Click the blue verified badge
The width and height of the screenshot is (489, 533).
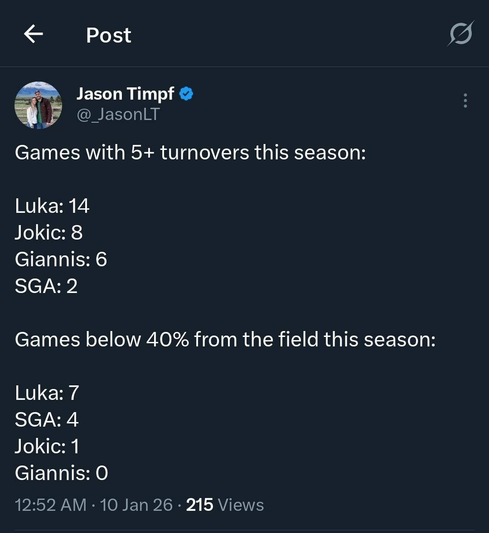click(x=186, y=94)
